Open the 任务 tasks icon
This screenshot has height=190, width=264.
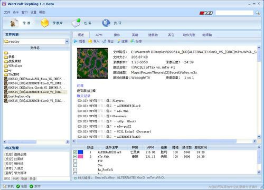point(76,23)
